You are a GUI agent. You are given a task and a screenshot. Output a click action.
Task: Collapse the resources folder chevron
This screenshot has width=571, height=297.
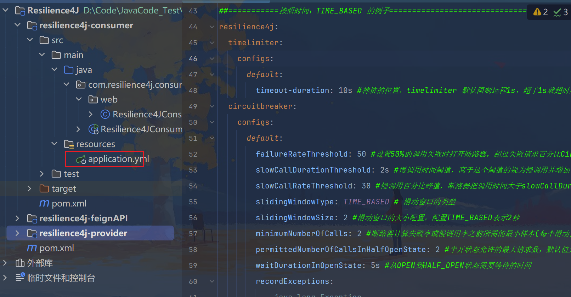point(55,144)
